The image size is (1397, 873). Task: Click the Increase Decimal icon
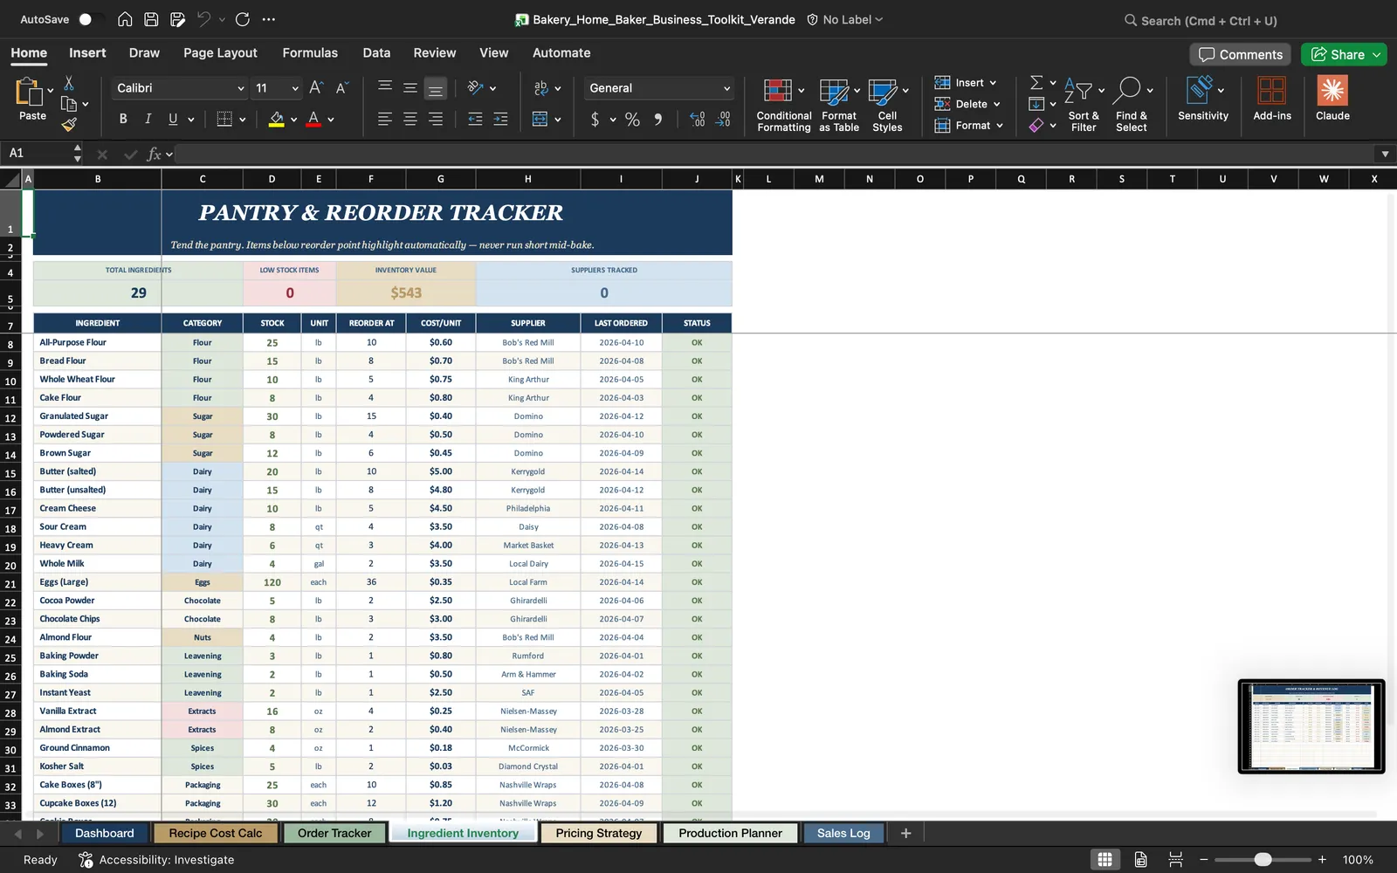[697, 119]
